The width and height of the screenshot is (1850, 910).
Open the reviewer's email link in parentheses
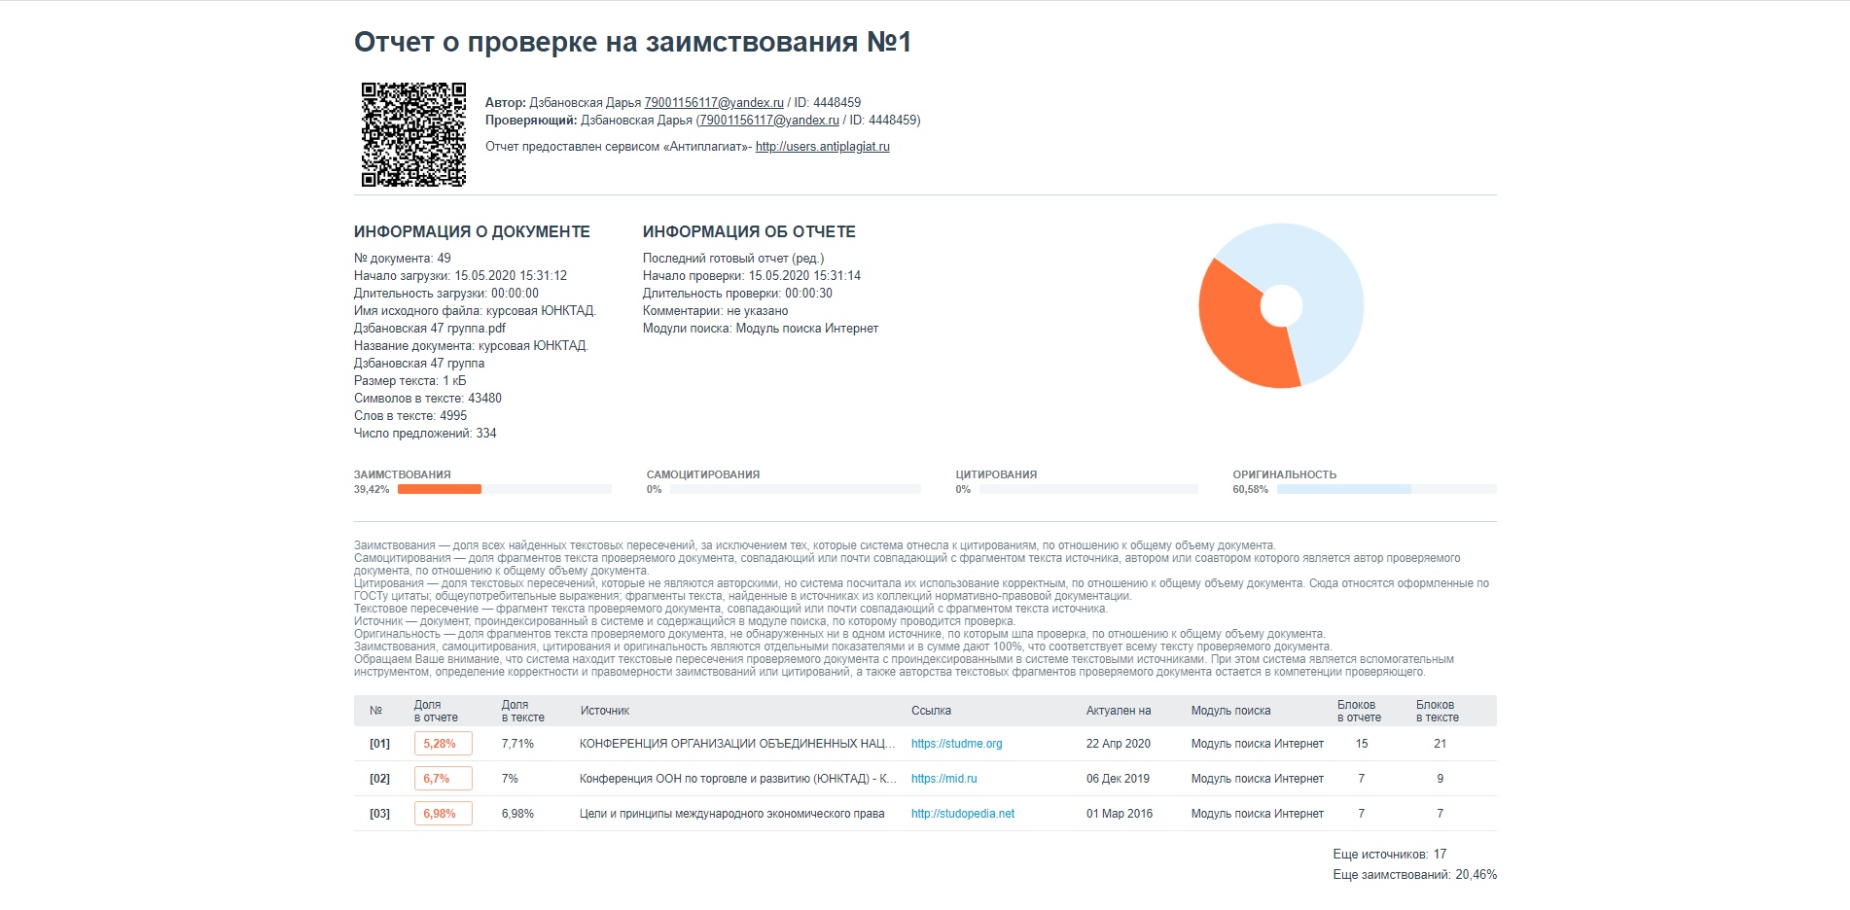coord(768,121)
